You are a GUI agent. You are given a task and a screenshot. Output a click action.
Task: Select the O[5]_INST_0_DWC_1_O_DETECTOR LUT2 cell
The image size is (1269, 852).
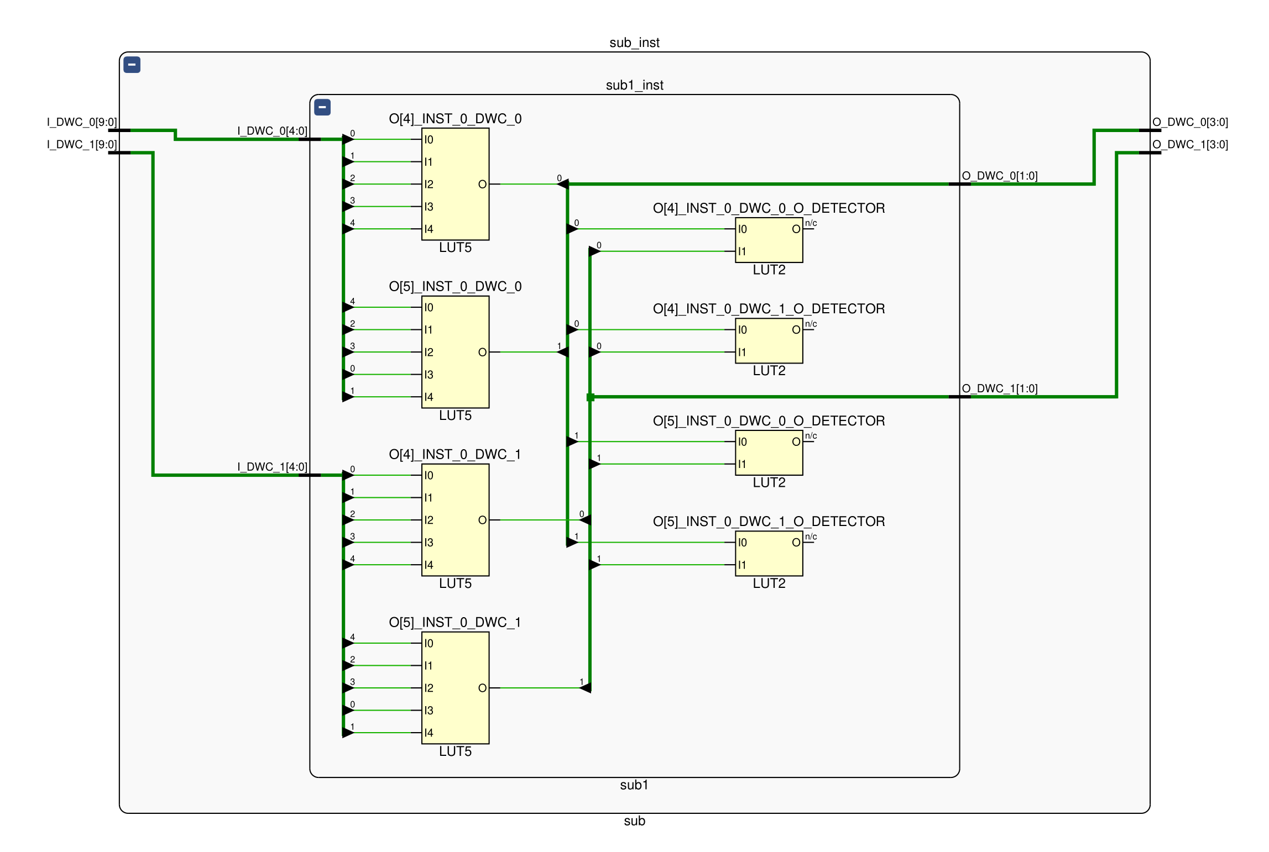(769, 553)
